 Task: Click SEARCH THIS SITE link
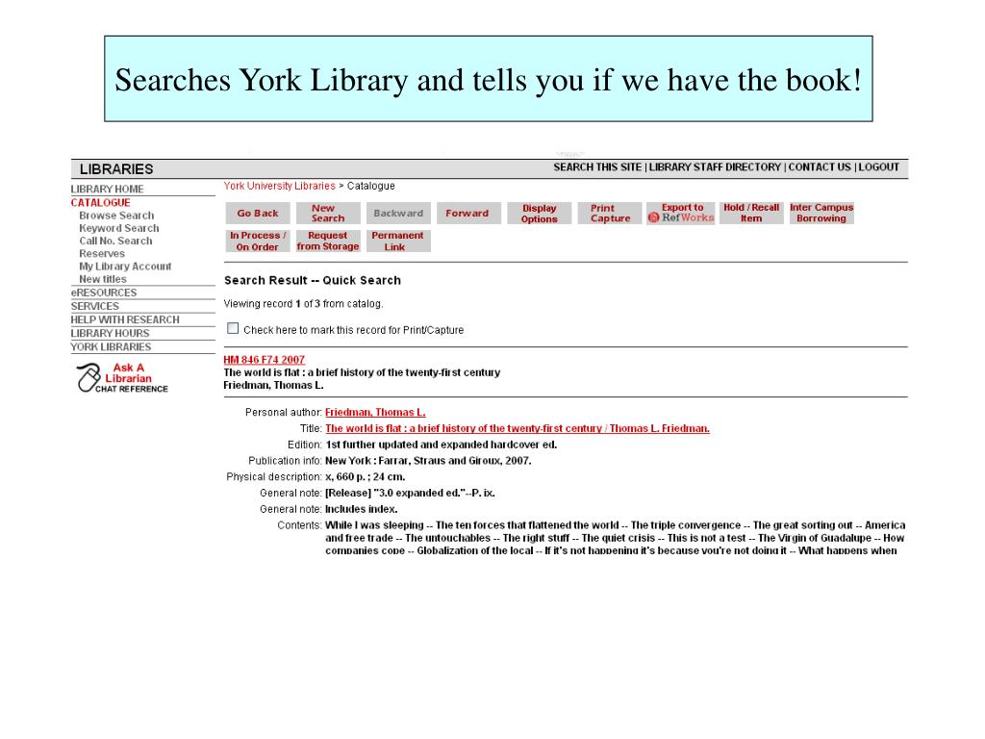597,167
